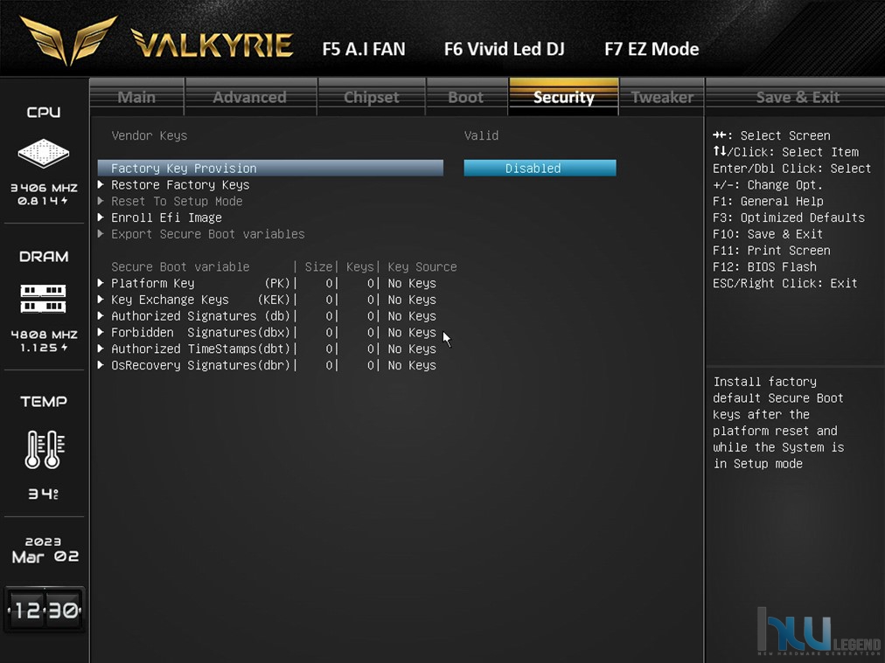The width and height of the screenshot is (885, 663).
Task: Click the ESC/Right Click: Exit hint
Action: click(784, 283)
